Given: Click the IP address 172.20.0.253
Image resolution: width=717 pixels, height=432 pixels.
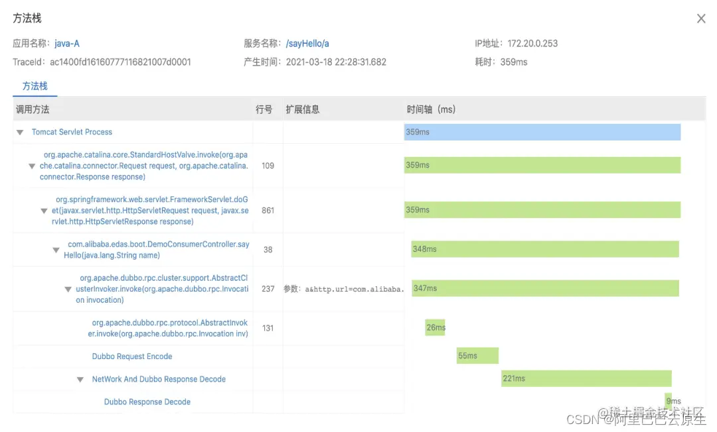Looking at the screenshot, I should (x=532, y=44).
